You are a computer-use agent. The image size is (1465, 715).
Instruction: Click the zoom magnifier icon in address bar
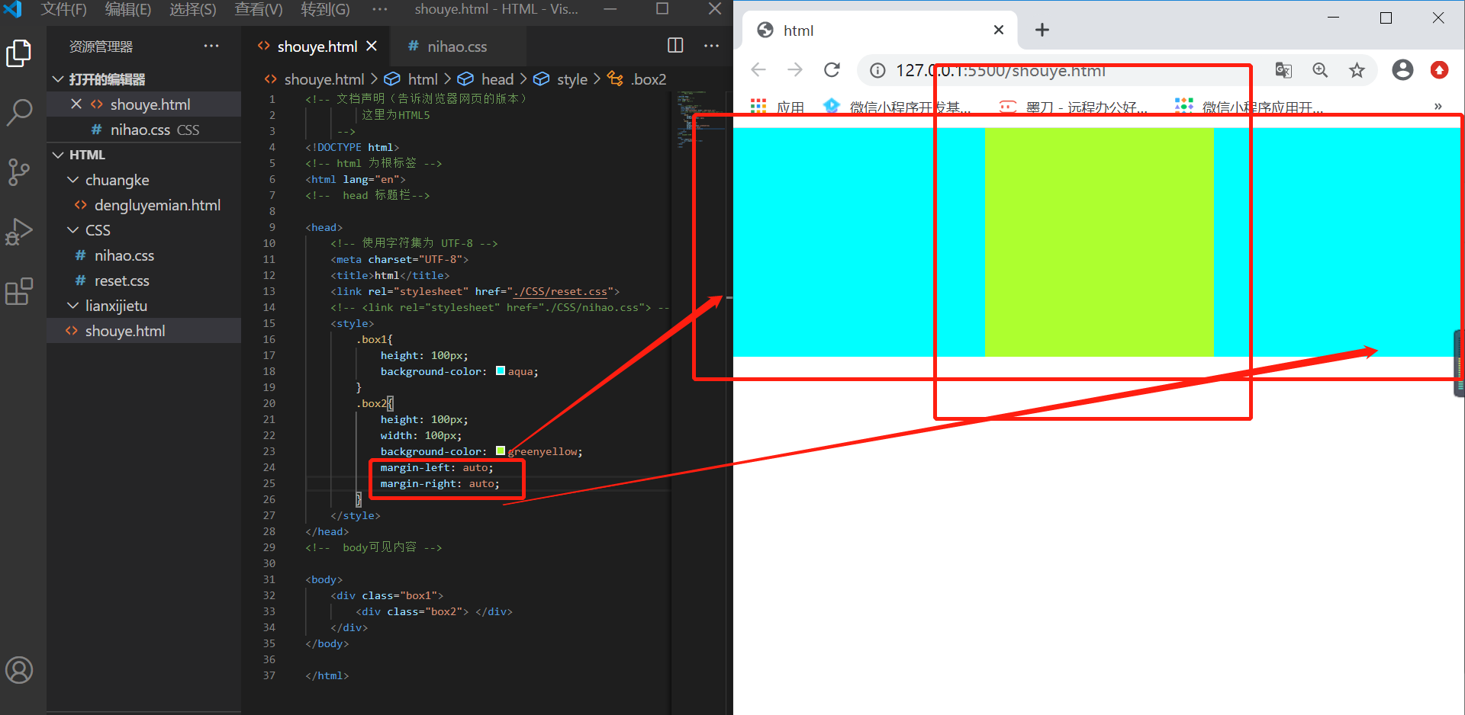[1320, 70]
